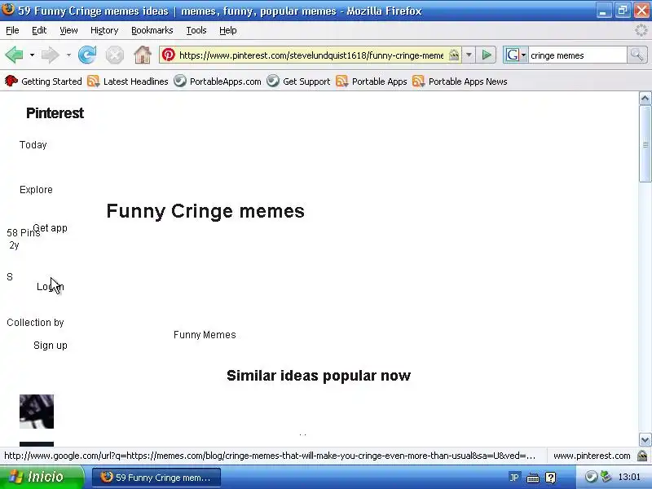Open the View menu
This screenshot has height=489, width=652.
(68, 30)
